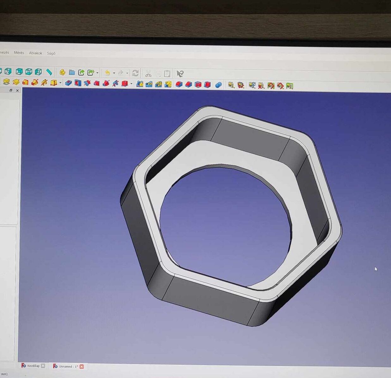This screenshot has height=378, width=391.
Task: Clear all measurements
Action: (261, 85)
